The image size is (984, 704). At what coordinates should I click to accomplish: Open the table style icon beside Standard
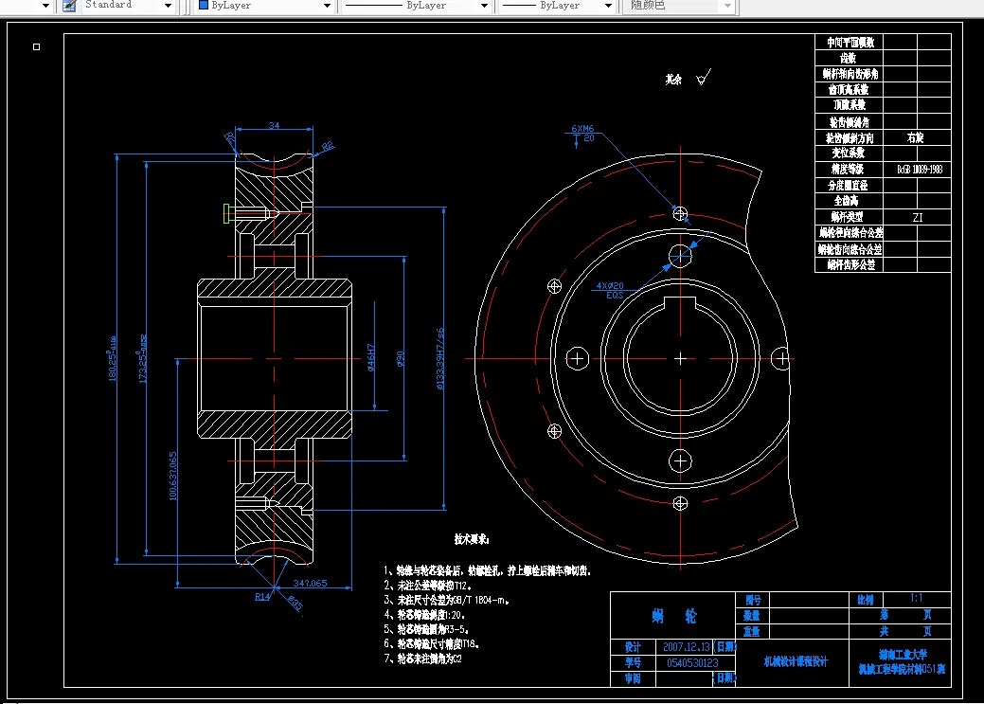[x=70, y=6]
